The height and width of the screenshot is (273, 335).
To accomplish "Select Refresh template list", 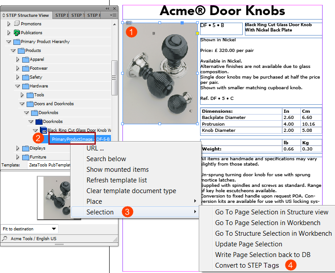I will [135, 180].
